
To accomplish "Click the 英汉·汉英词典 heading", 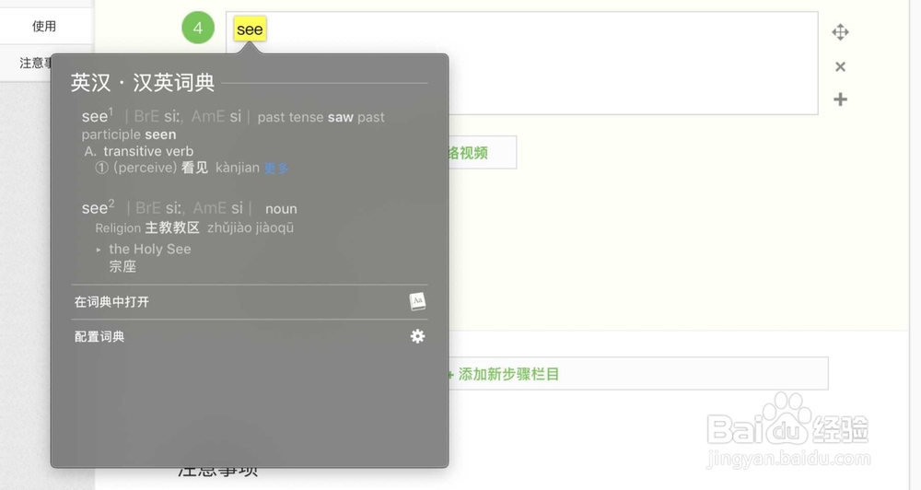I will (x=143, y=83).
